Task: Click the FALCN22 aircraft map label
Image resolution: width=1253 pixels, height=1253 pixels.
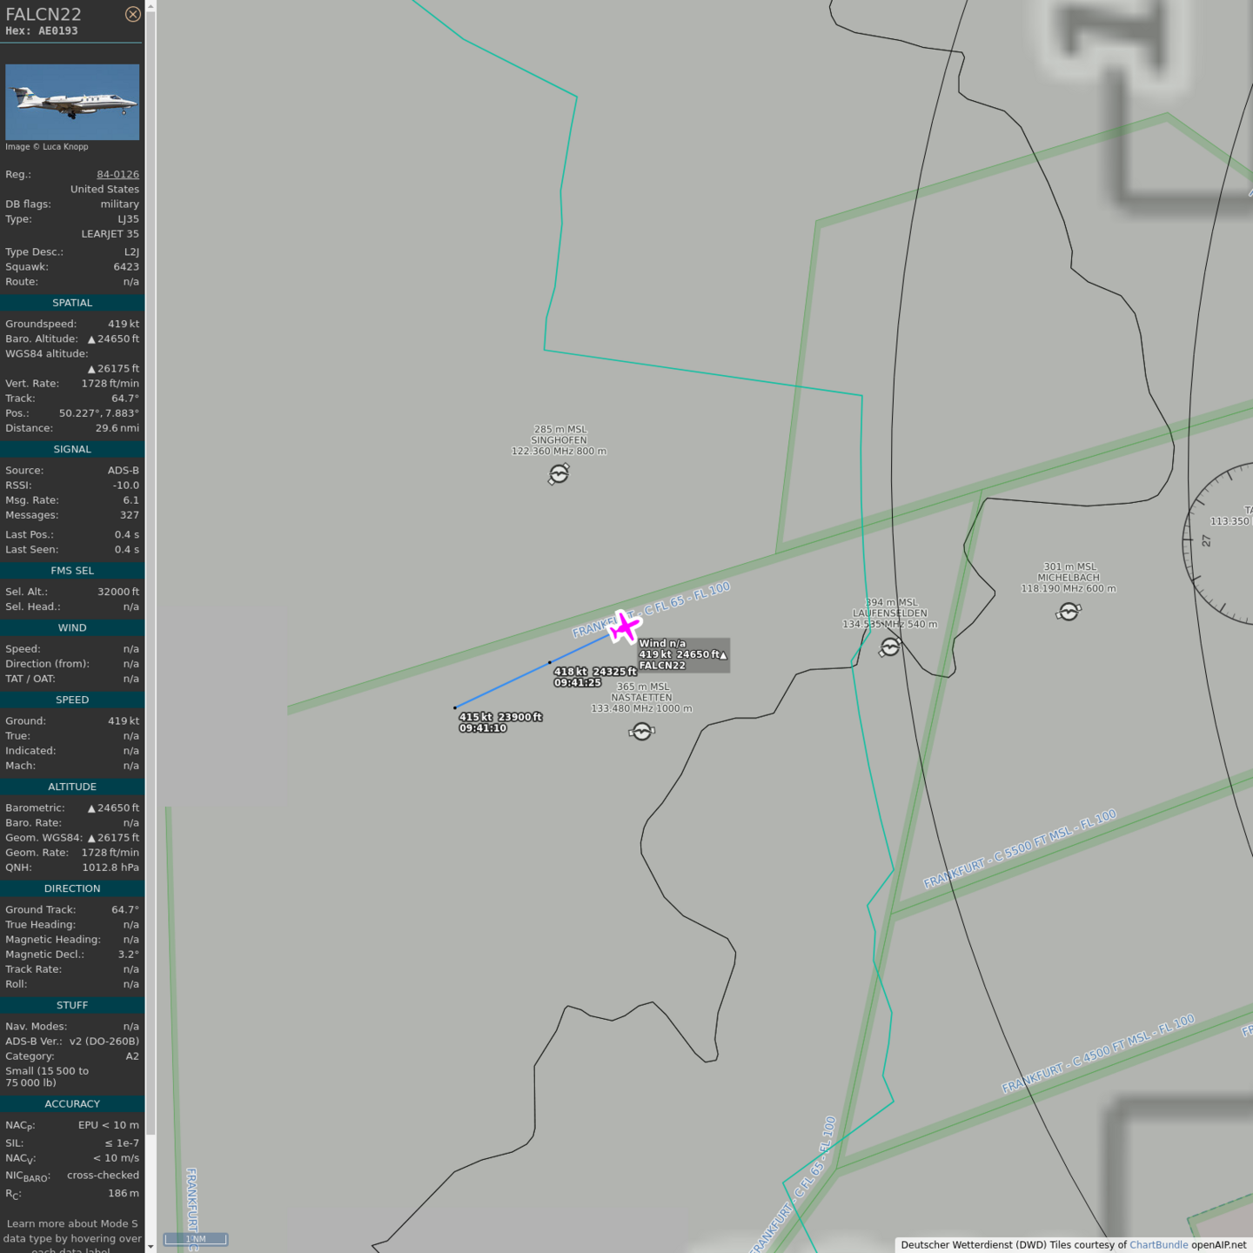Action: coord(662,666)
